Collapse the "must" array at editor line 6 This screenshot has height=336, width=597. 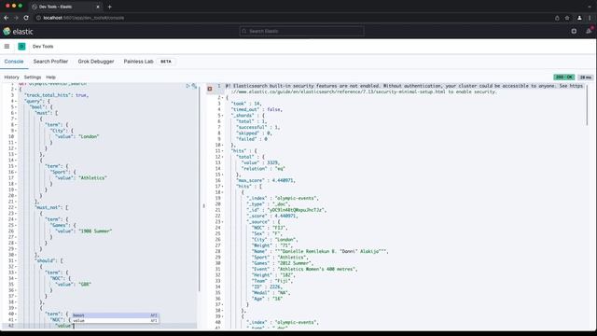point(16,113)
